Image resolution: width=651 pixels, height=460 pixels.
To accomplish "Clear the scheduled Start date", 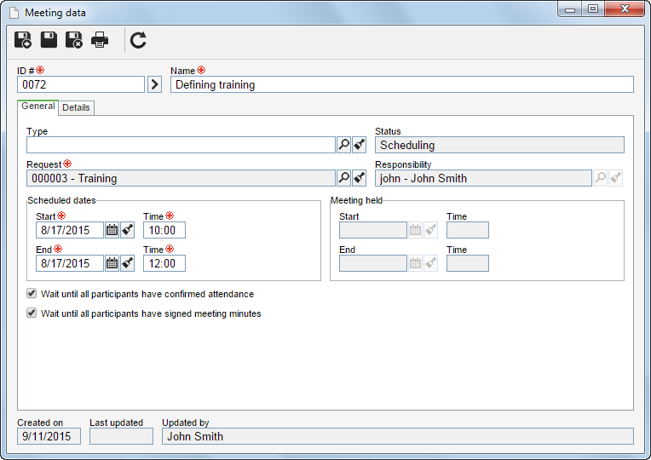I will pyautogui.click(x=128, y=230).
